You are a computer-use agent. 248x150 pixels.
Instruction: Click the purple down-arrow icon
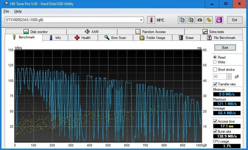tap(219, 20)
